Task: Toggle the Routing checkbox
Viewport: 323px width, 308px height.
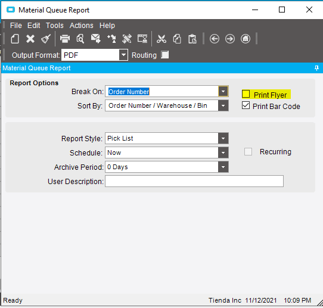Action: coord(165,55)
